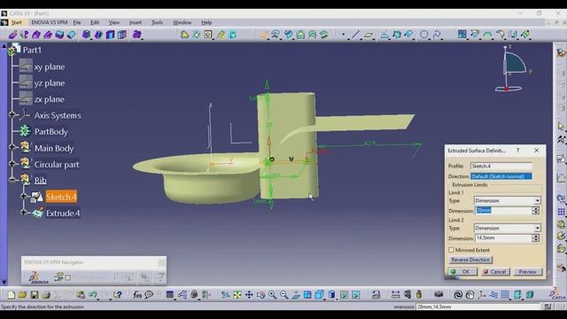
Task: Click the Fit All In view icon
Action: coord(237,295)
